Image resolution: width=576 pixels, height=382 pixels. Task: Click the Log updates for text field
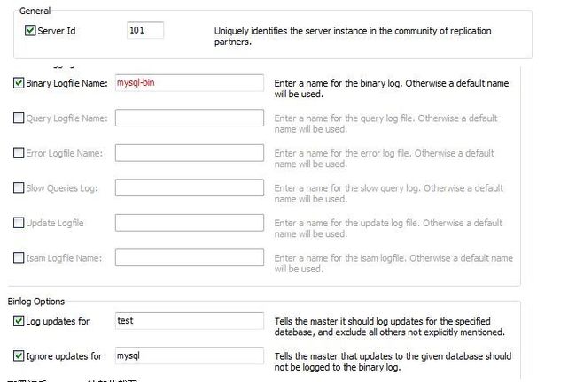coord(189,321)
